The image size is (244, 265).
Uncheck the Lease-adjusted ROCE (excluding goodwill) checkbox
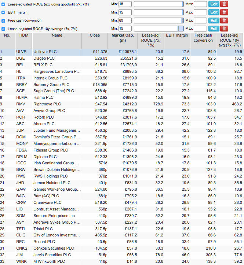(x=3, y=4)
